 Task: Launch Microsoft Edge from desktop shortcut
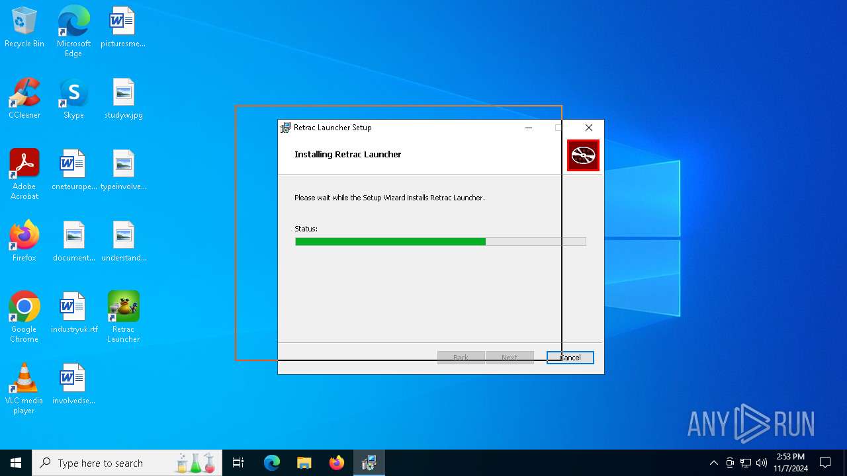[x=73, y=31]
